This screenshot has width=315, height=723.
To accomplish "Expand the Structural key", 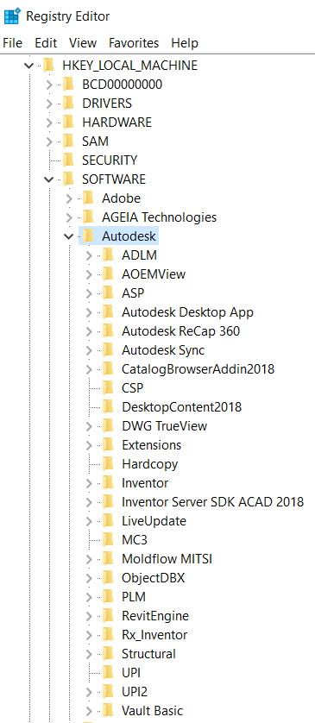I will (x=89, y=654).
